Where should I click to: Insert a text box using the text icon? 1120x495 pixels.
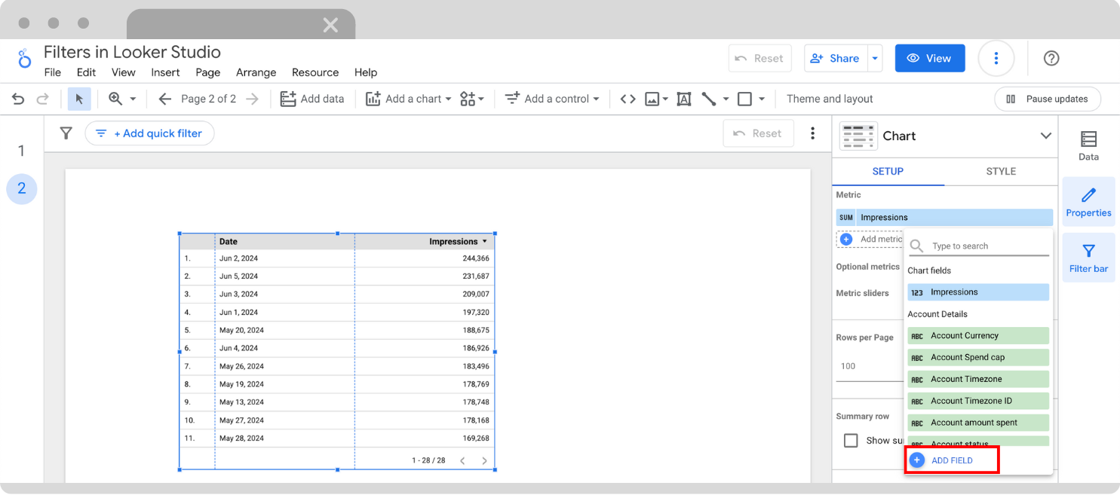click(x=683, y=99)
